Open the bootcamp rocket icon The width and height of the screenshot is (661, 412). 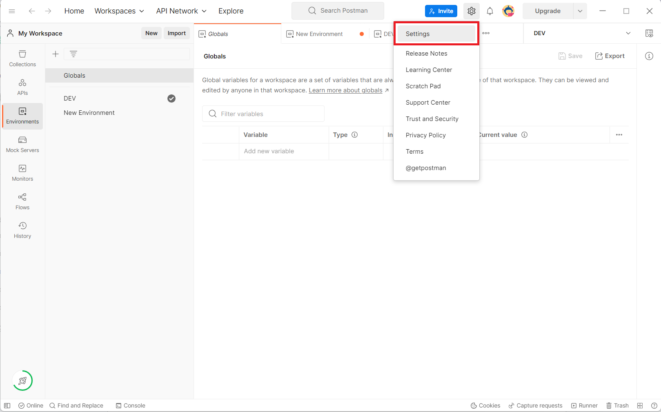(22, 381)
